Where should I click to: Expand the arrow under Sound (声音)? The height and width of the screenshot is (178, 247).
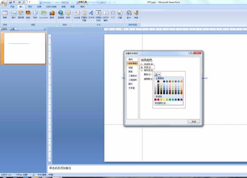point(136,21)
